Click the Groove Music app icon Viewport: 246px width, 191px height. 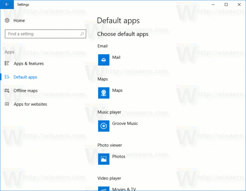tap(104, 126)
